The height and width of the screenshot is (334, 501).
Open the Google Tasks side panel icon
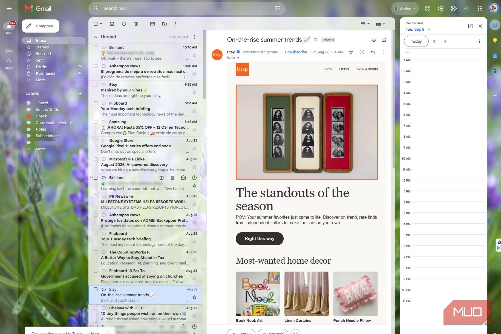click(495, 56)
